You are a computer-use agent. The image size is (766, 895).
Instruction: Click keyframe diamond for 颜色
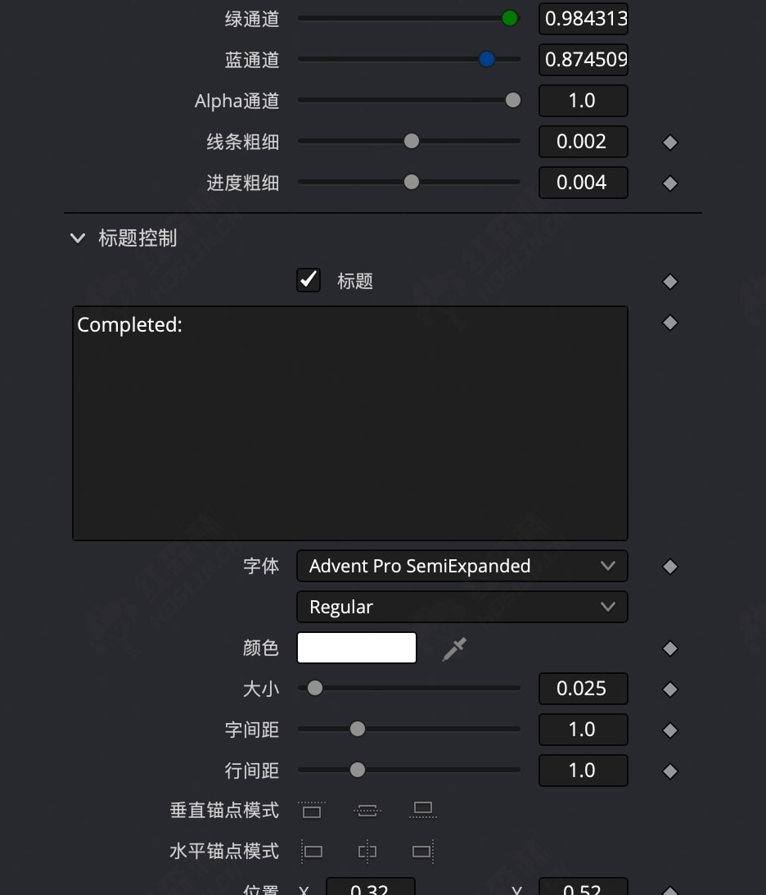[x=670, y=649]
